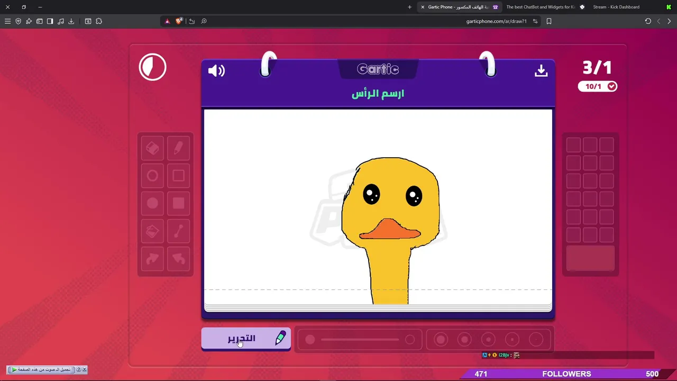Click the التحرير edit button
The height and width of the screenshot is (381, 677).
pos(246,339)
